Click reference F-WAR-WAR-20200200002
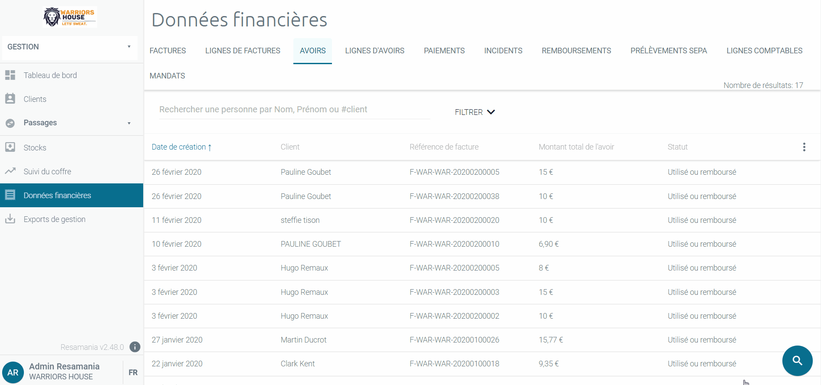Screen dimensions: 821x385 tap(454, 316)
